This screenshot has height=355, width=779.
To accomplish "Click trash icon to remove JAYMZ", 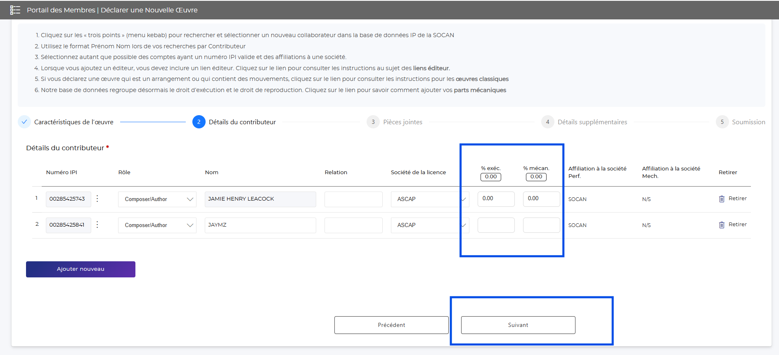I will (722, 225).
